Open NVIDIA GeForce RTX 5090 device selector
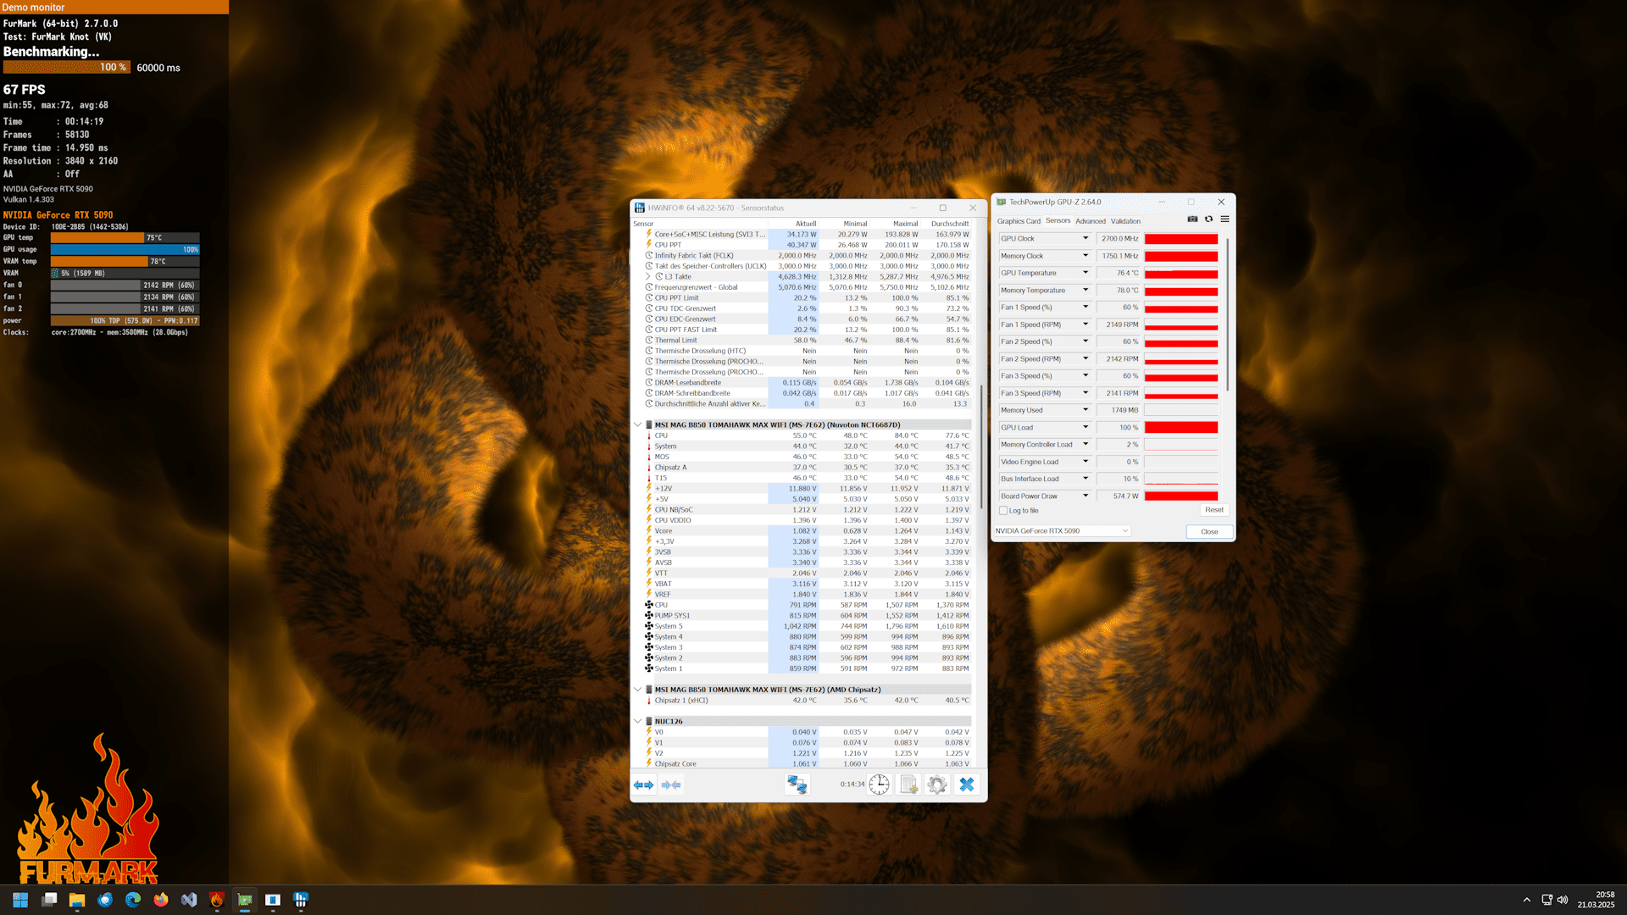1627x915 pixels. click(1062, 531)
